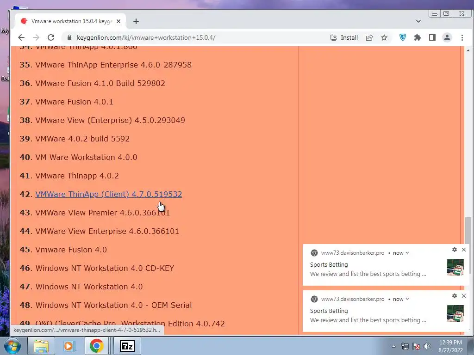
Task: Click the site lock icon
Action: [69, 37]
